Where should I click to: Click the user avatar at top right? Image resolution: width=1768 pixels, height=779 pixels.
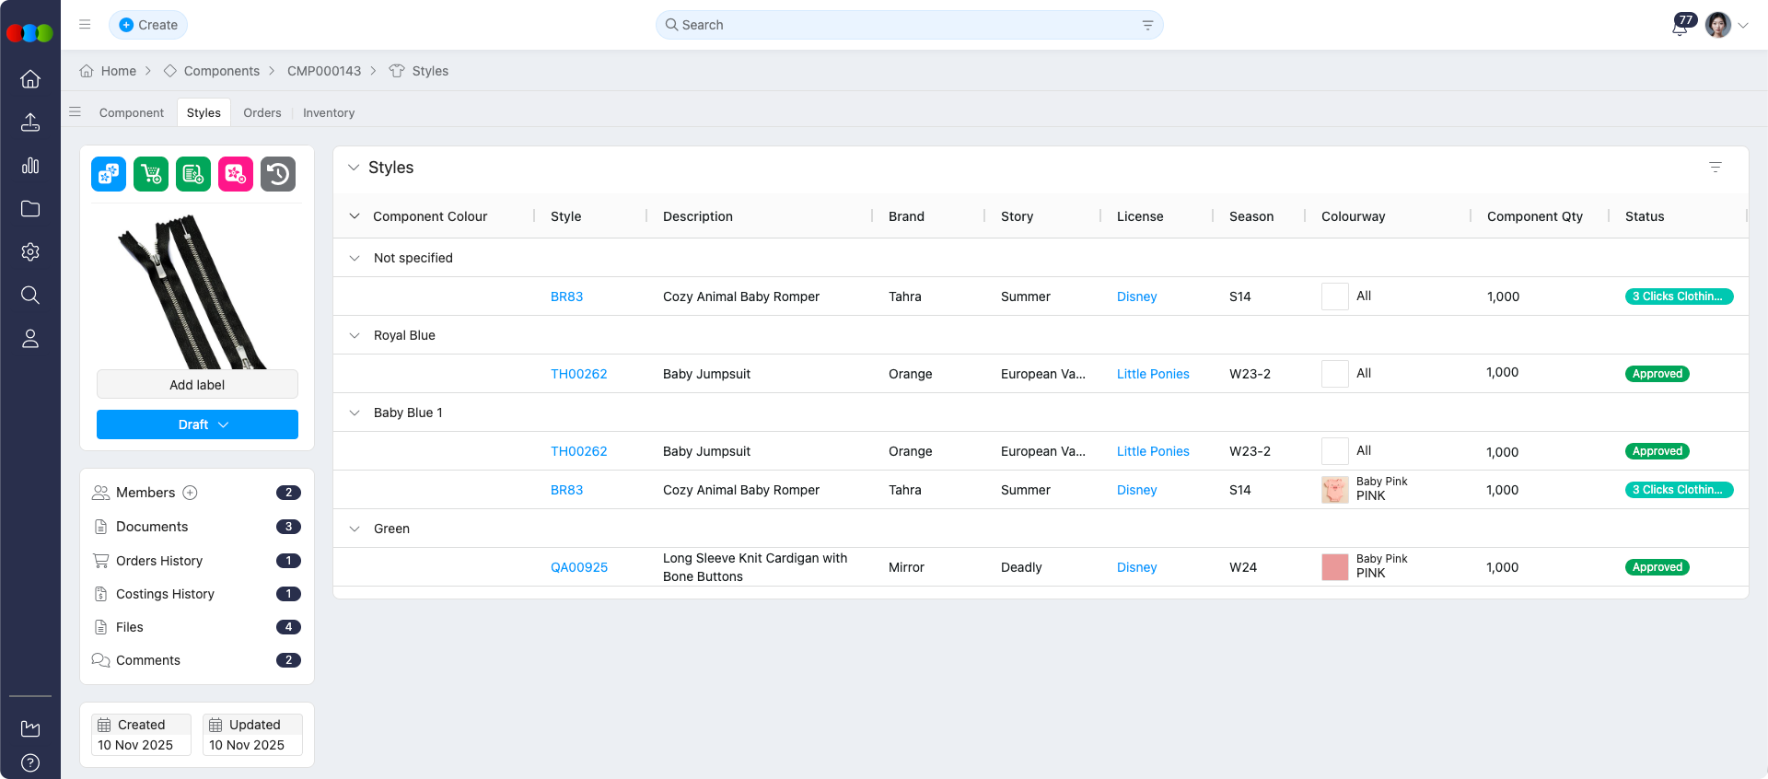point(1717,25)
